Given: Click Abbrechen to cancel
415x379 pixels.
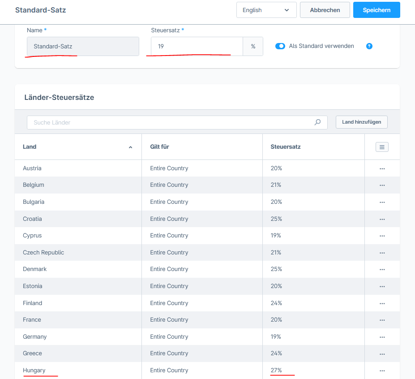Looking at the screenshot, I should tap(325, 10).
